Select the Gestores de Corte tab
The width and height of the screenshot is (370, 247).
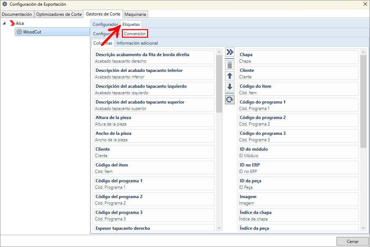coord(103,14)
